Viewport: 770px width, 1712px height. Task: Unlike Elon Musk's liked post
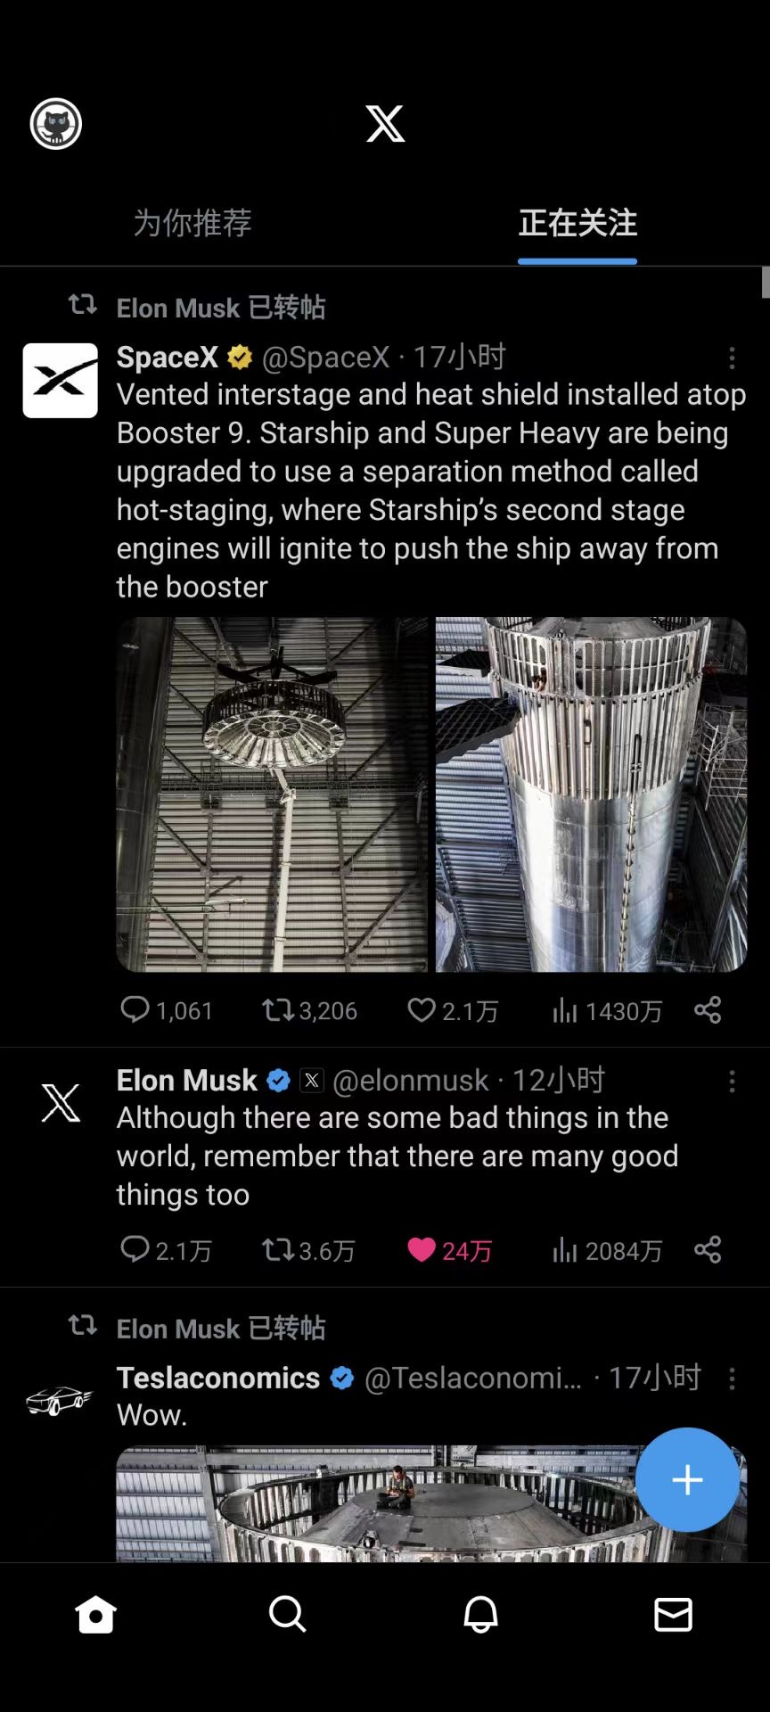(422, 1250)
